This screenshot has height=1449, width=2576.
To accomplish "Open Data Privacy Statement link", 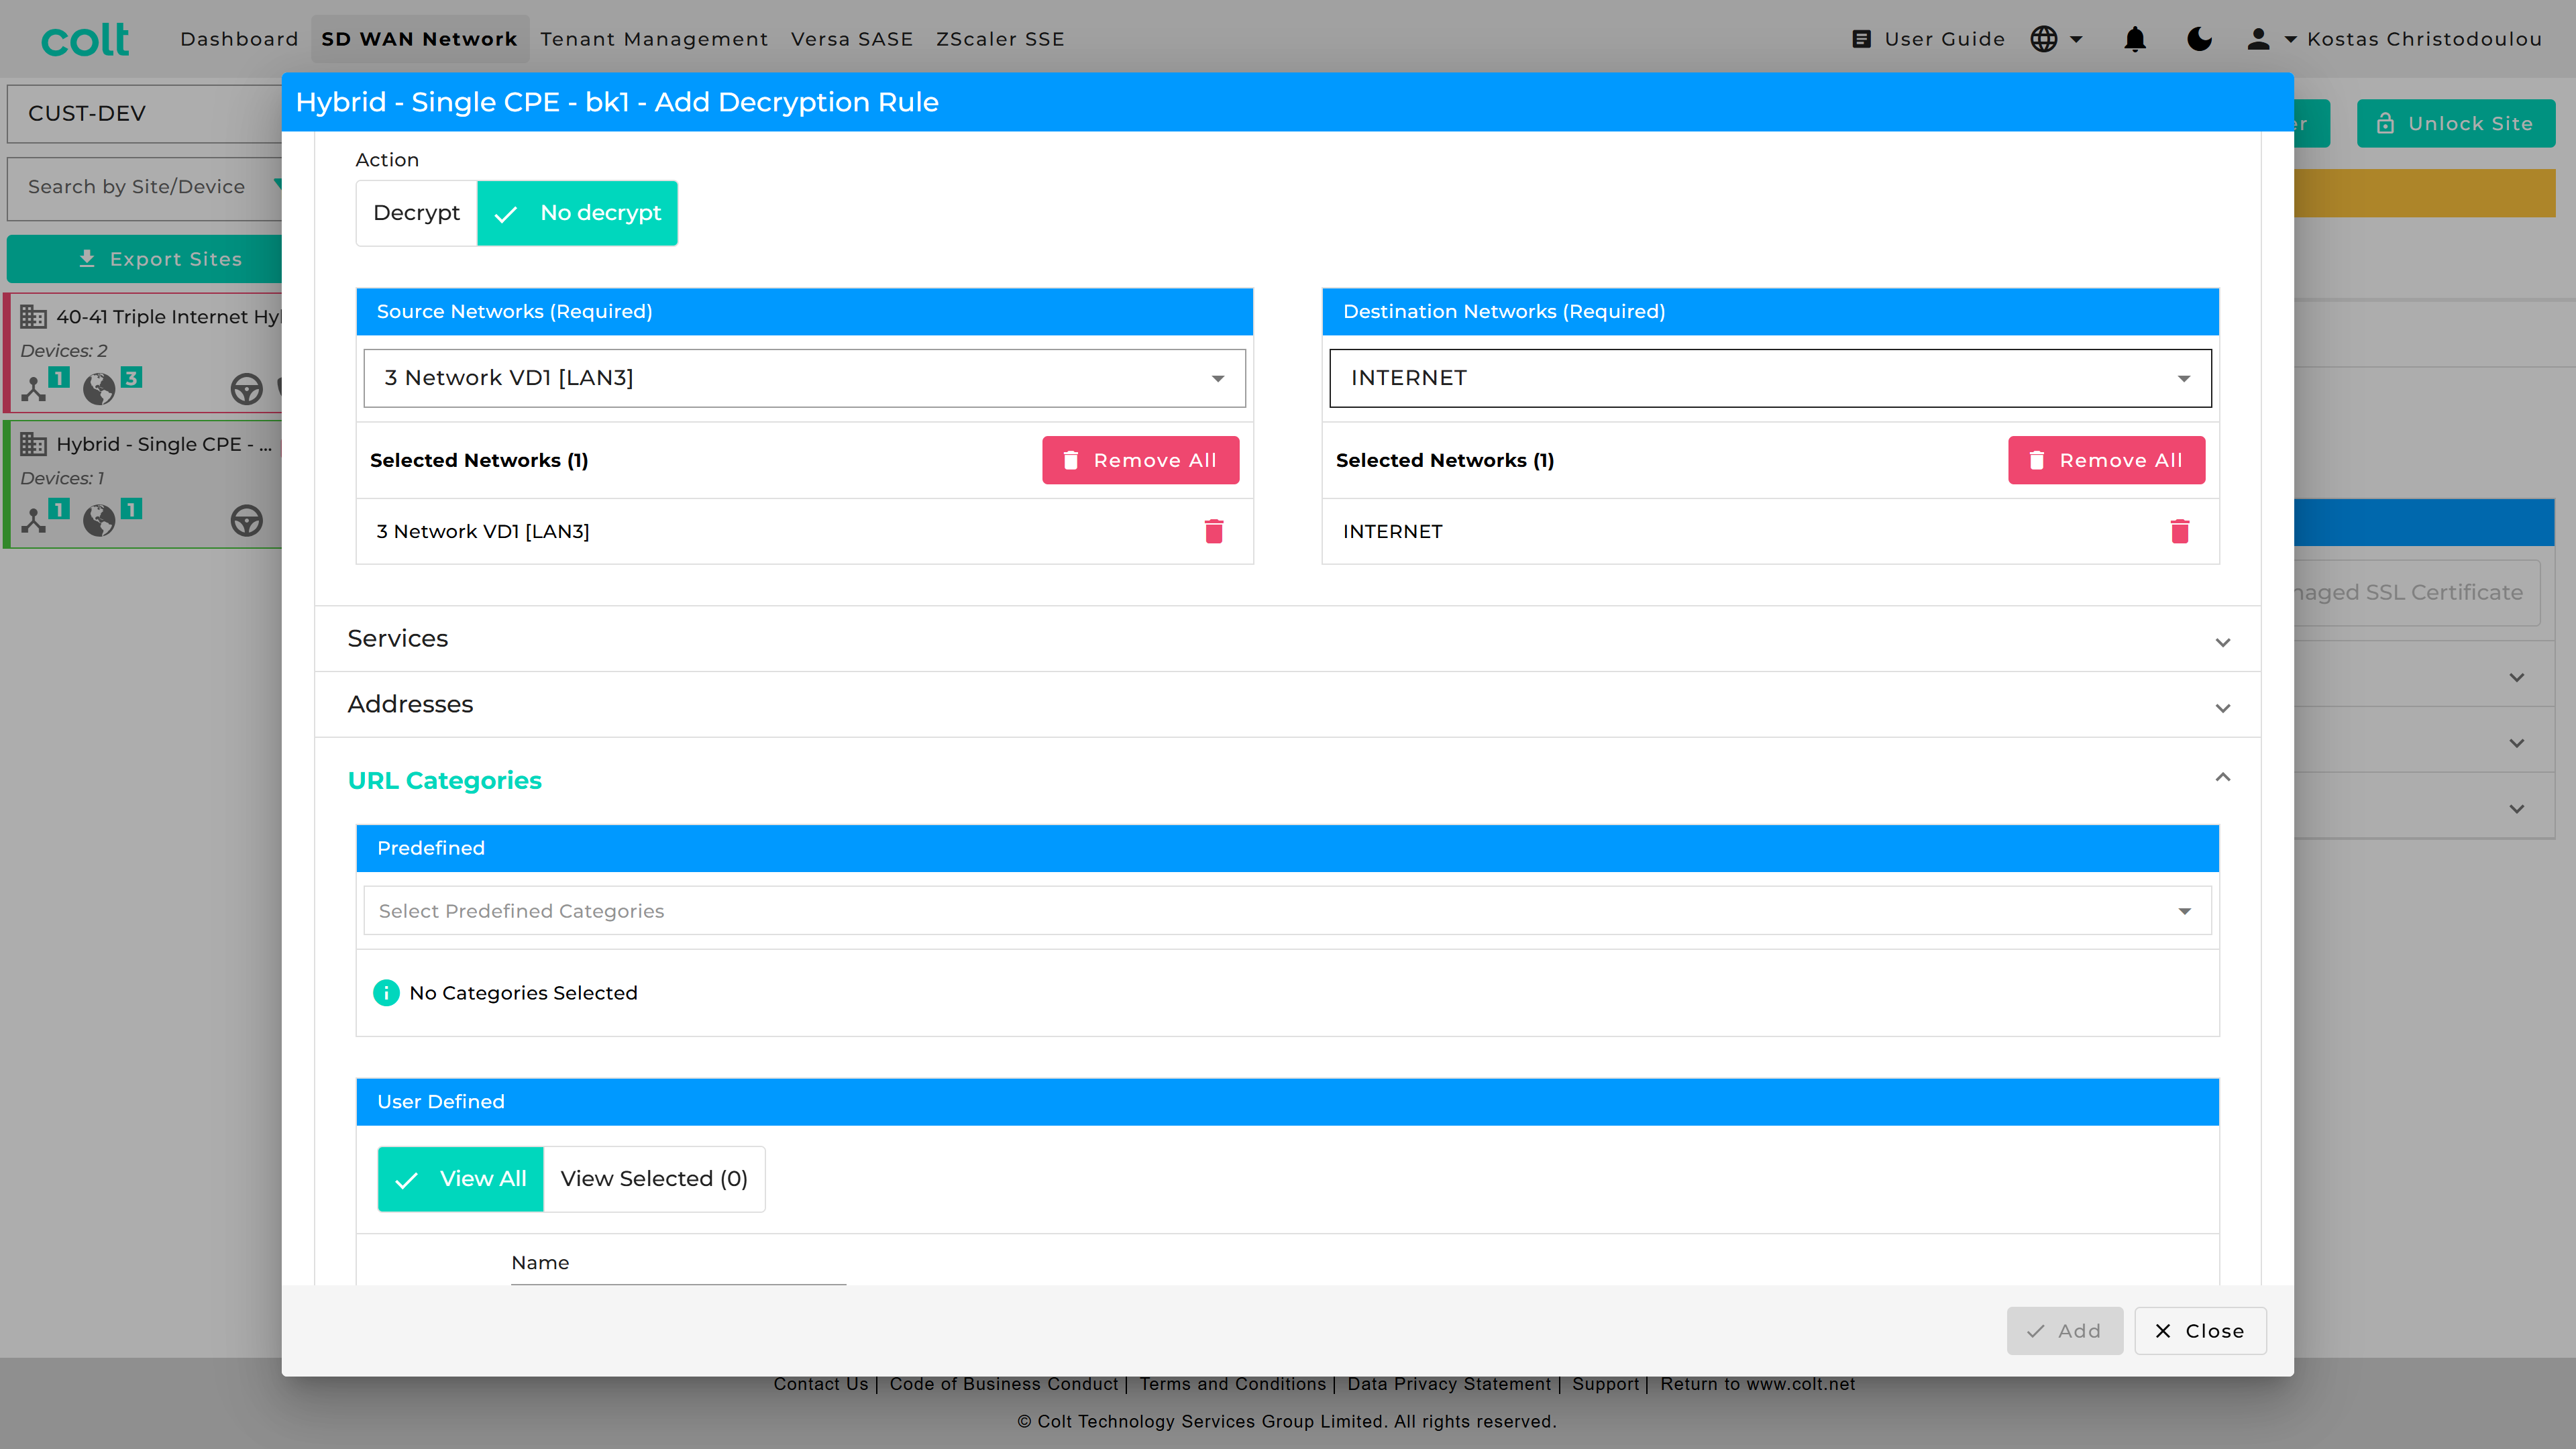I will click(1448, 1384).
